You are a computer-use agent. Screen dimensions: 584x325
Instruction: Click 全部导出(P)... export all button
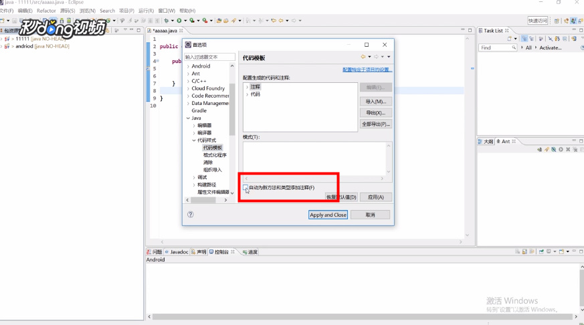[x=375, y=124]
